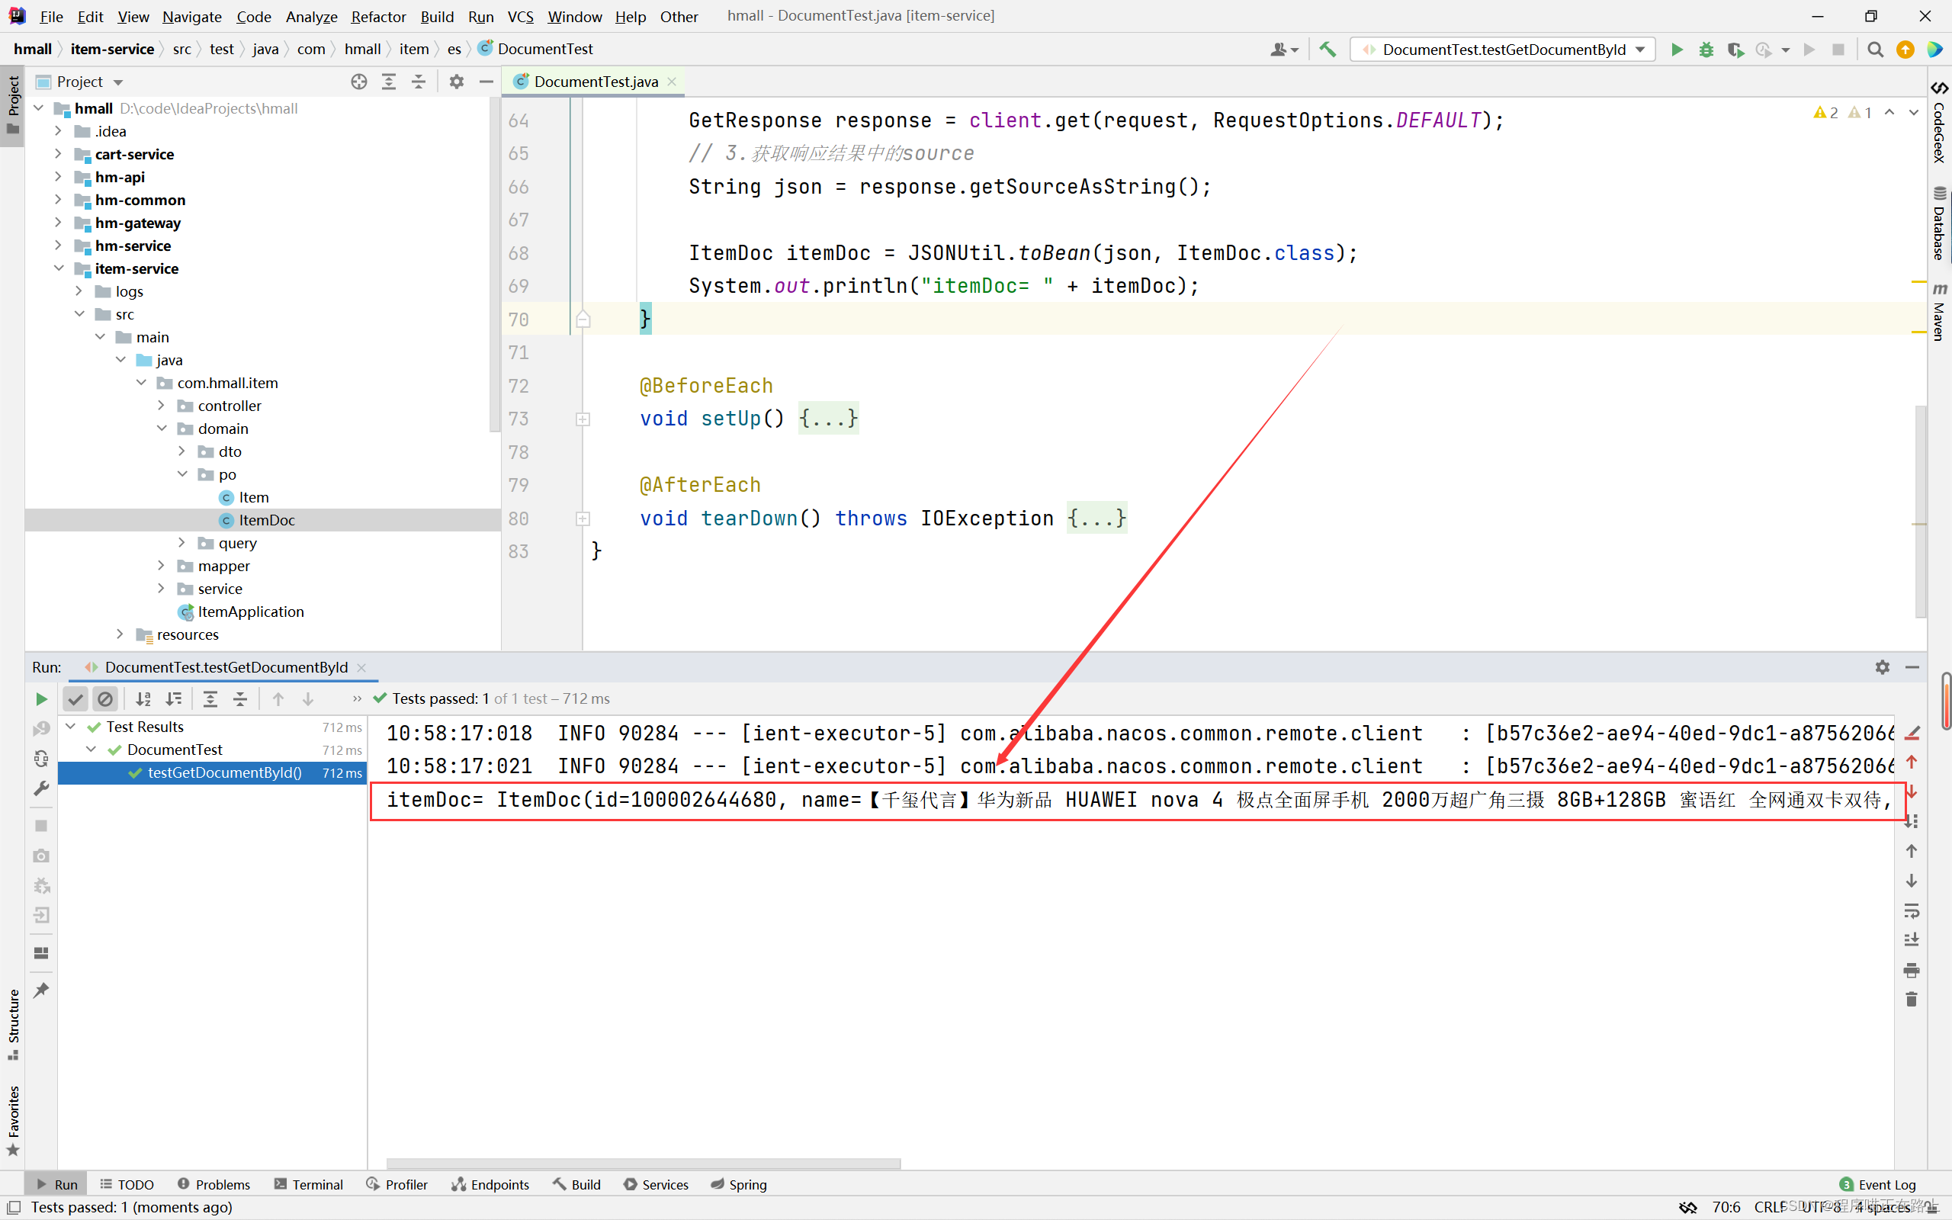
Task: Click Search Everywhere magnifier icon
Action: (x=1876, y=50)
